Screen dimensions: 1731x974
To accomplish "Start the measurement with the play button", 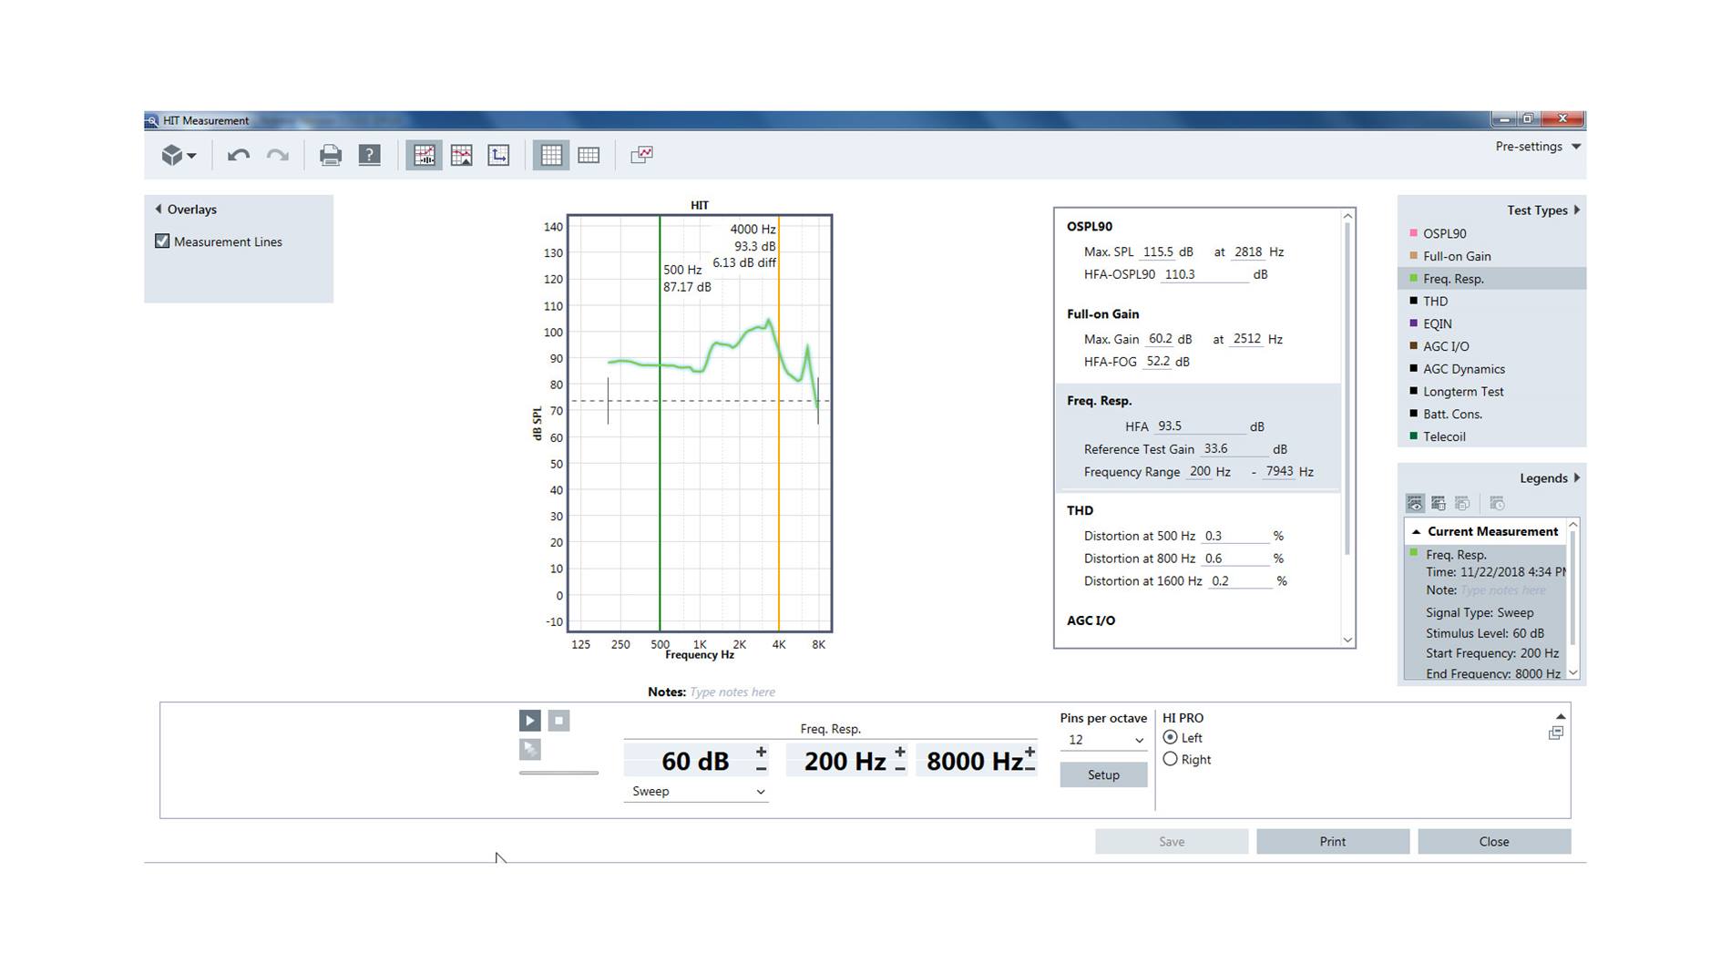I will [529, 721].
